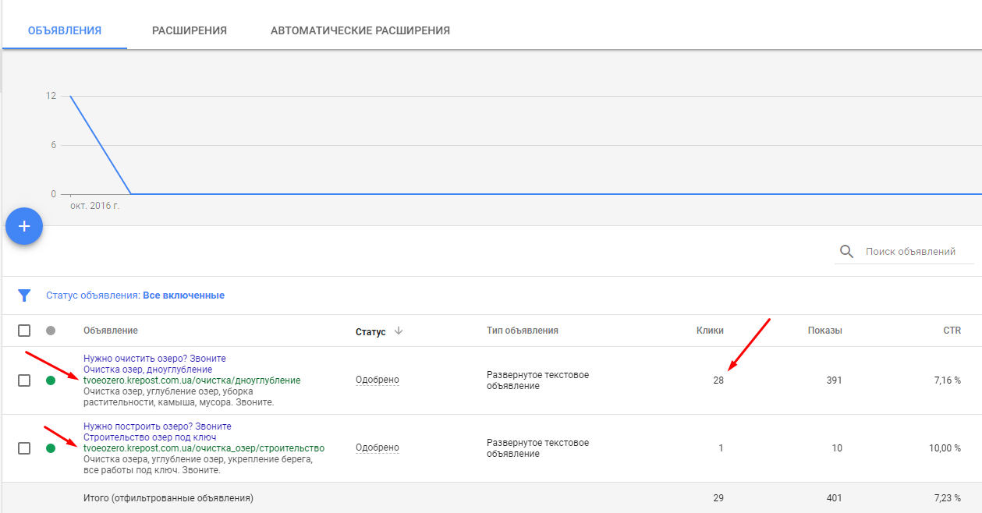Click the blue plus add-ad button

24,226
